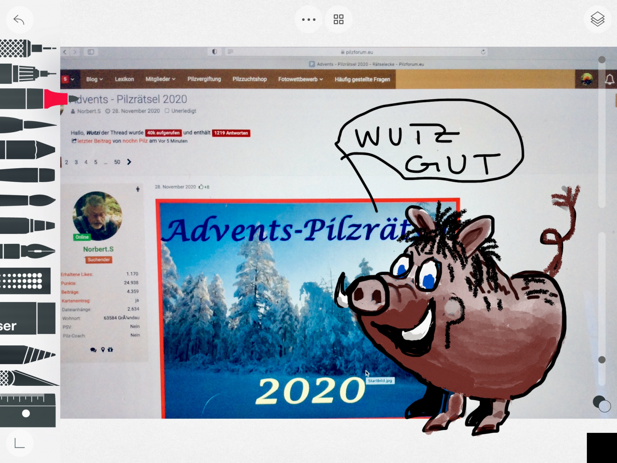Open the three-dot options menu

click(308, 19)
